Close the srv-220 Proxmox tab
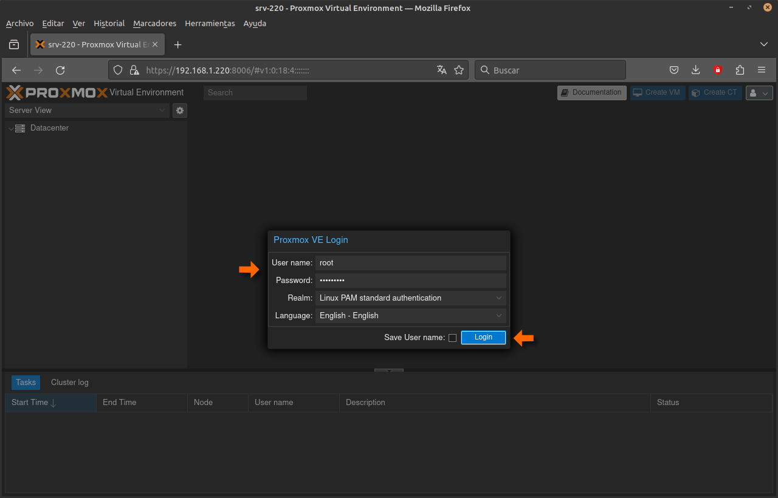 pos(155,44)
